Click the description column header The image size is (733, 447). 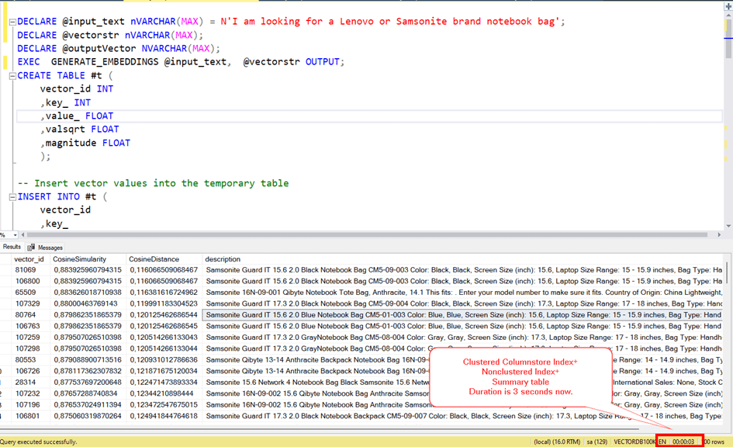(x=223, y=259)
